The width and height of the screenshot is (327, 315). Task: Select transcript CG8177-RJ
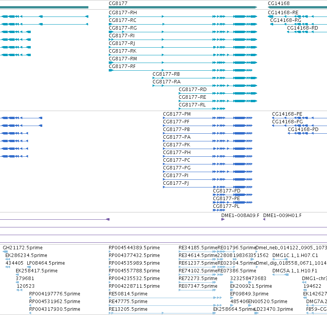[x=122, y=43]
